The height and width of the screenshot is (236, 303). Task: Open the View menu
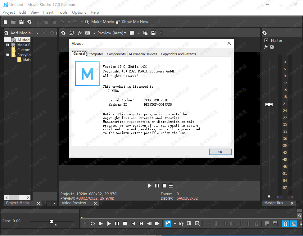[34, 12]
